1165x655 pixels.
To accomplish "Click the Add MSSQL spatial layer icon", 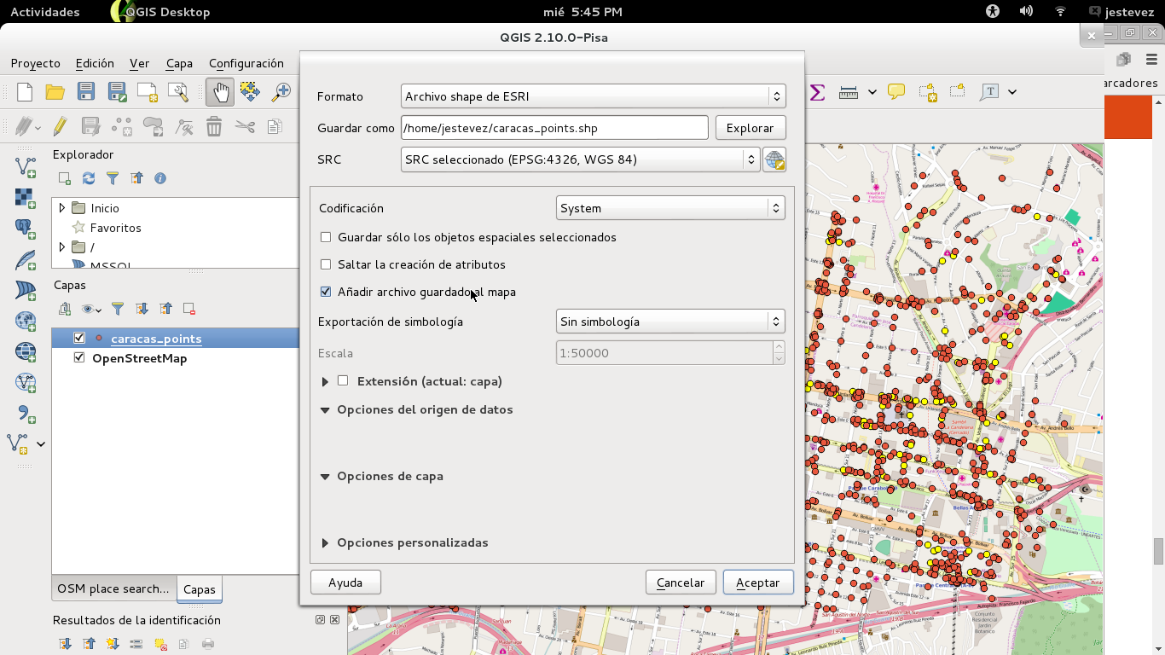I will [x=26, y=290].
